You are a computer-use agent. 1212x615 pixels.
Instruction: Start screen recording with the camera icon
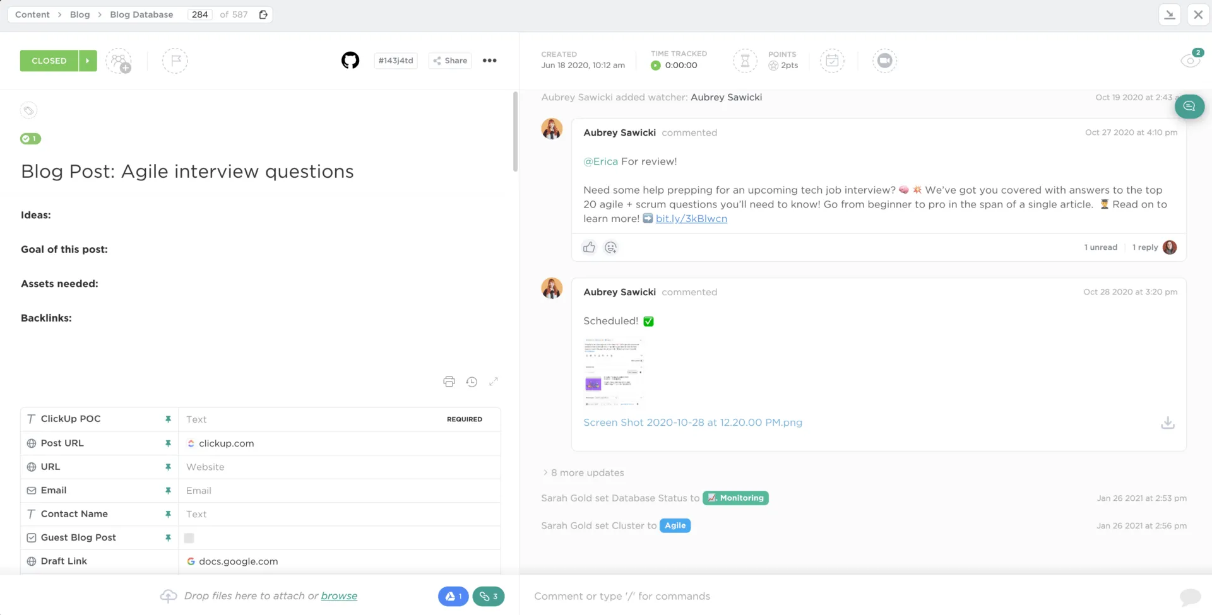pos(884,61)
